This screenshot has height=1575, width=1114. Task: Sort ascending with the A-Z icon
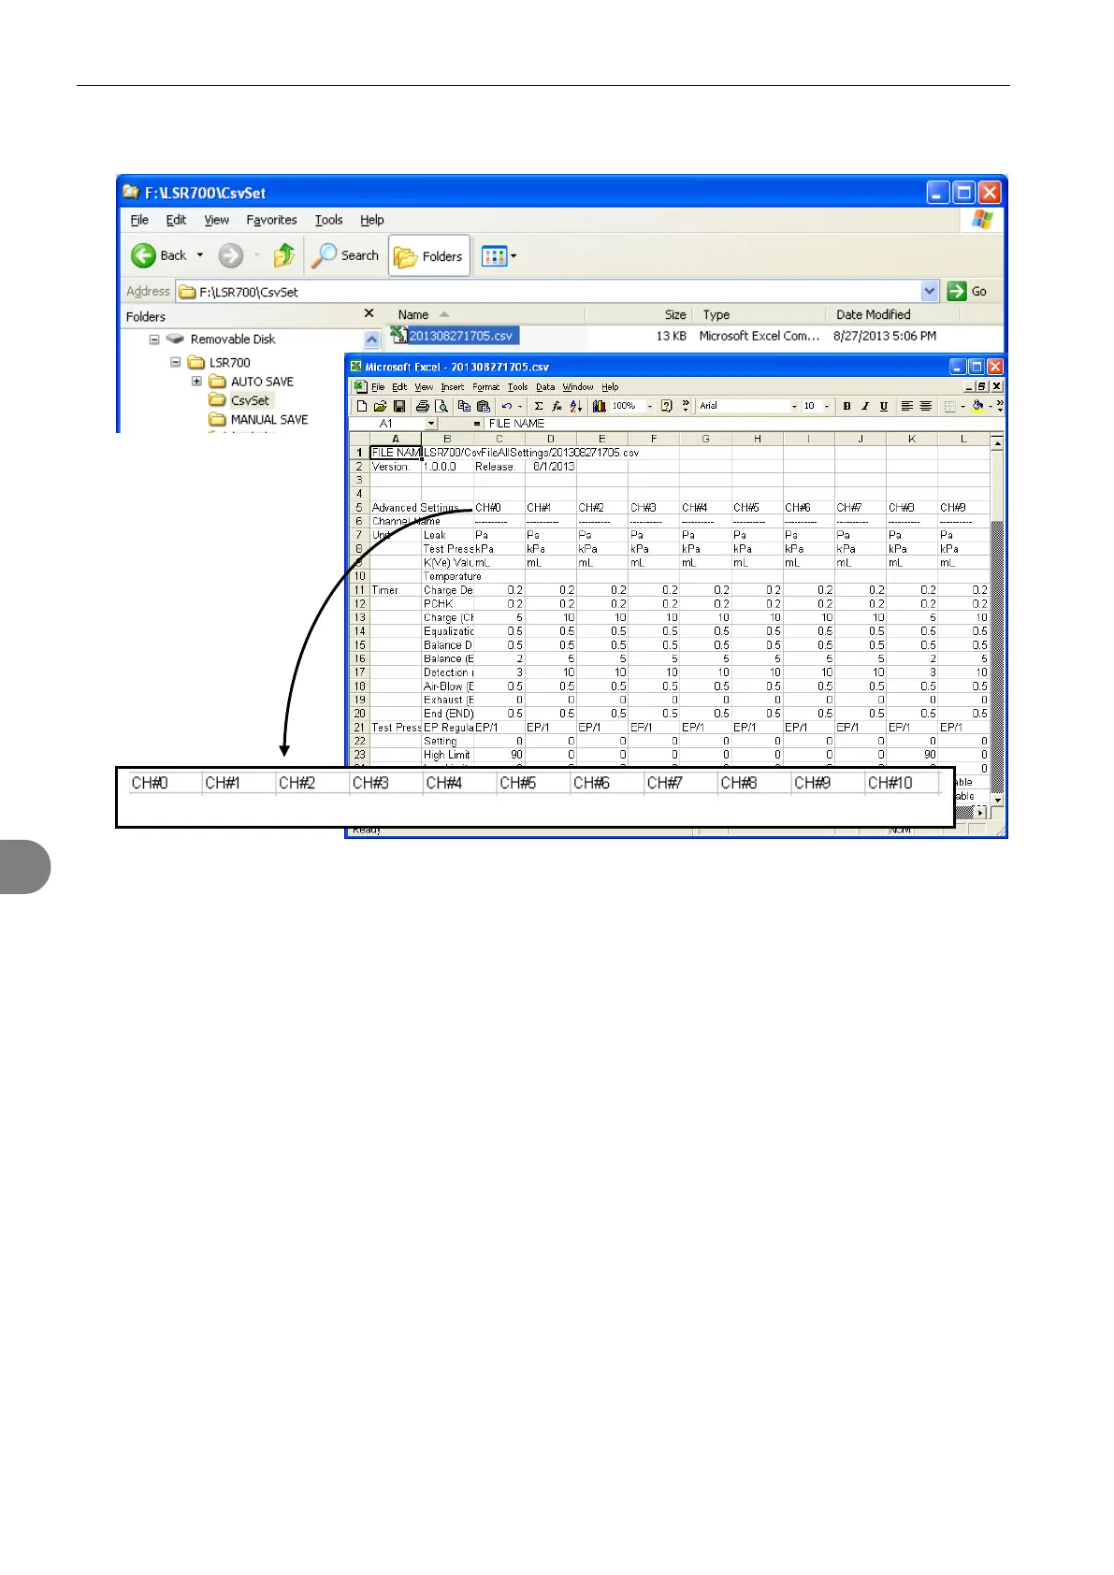pyautogui.click(x=576, y=406)
